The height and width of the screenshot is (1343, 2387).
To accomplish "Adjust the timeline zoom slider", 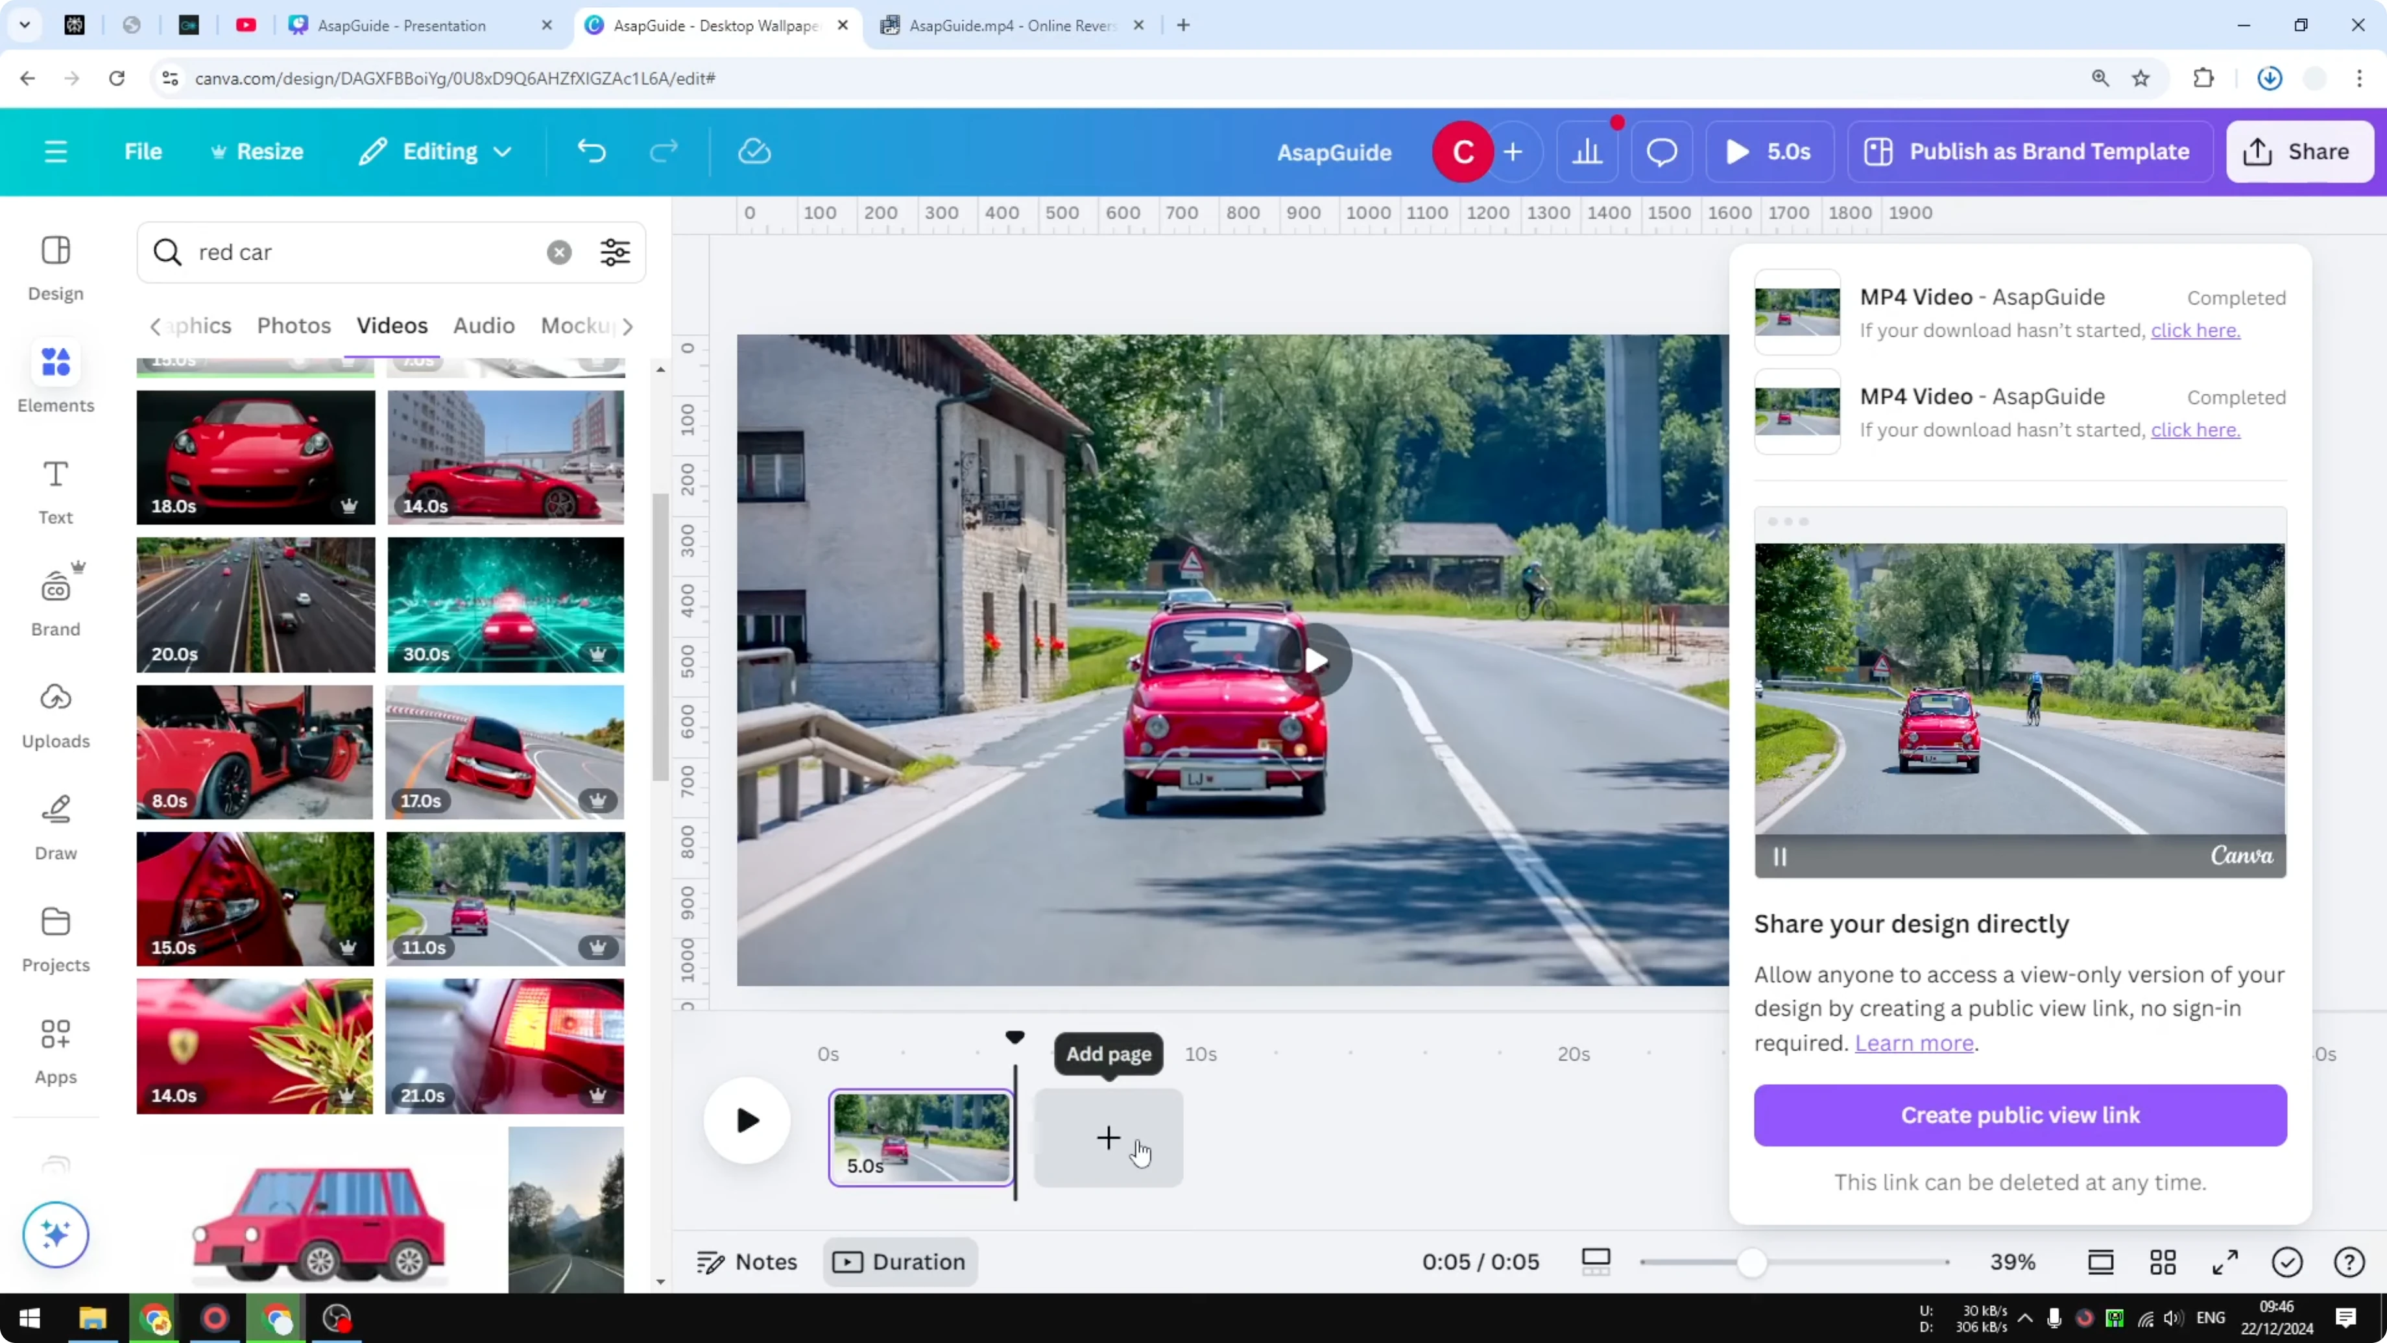I will (1751, 1261).
